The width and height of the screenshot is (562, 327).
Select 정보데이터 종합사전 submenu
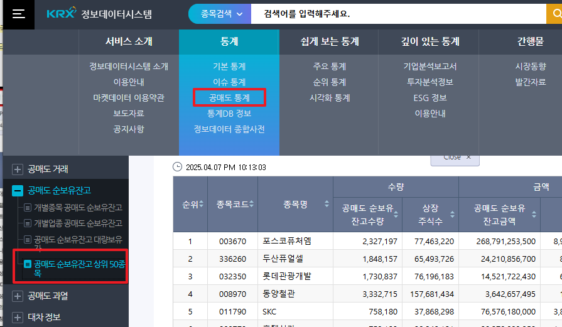point(229,129)
